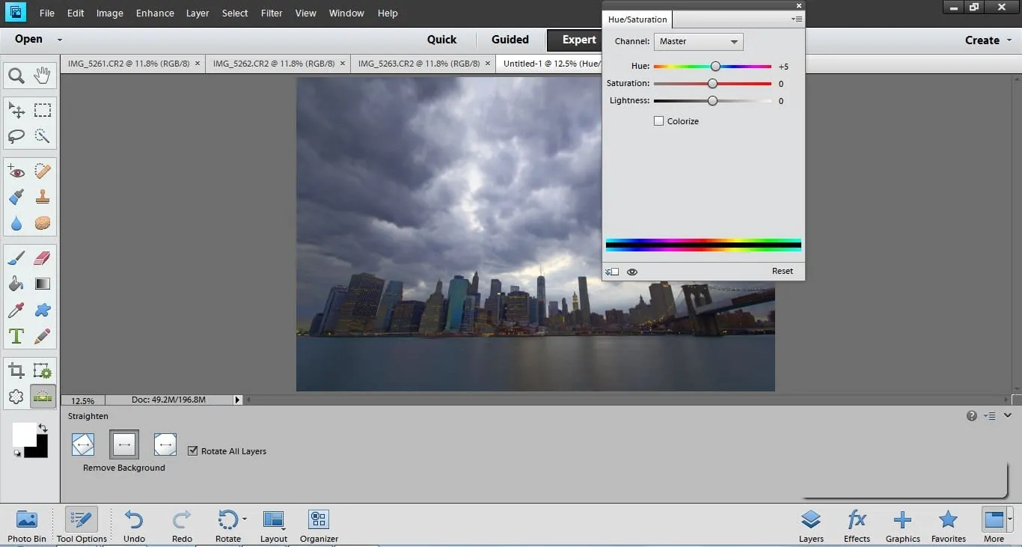
Task: Choose the Red Eye Removal tool
Action: (x=16, y=172)
